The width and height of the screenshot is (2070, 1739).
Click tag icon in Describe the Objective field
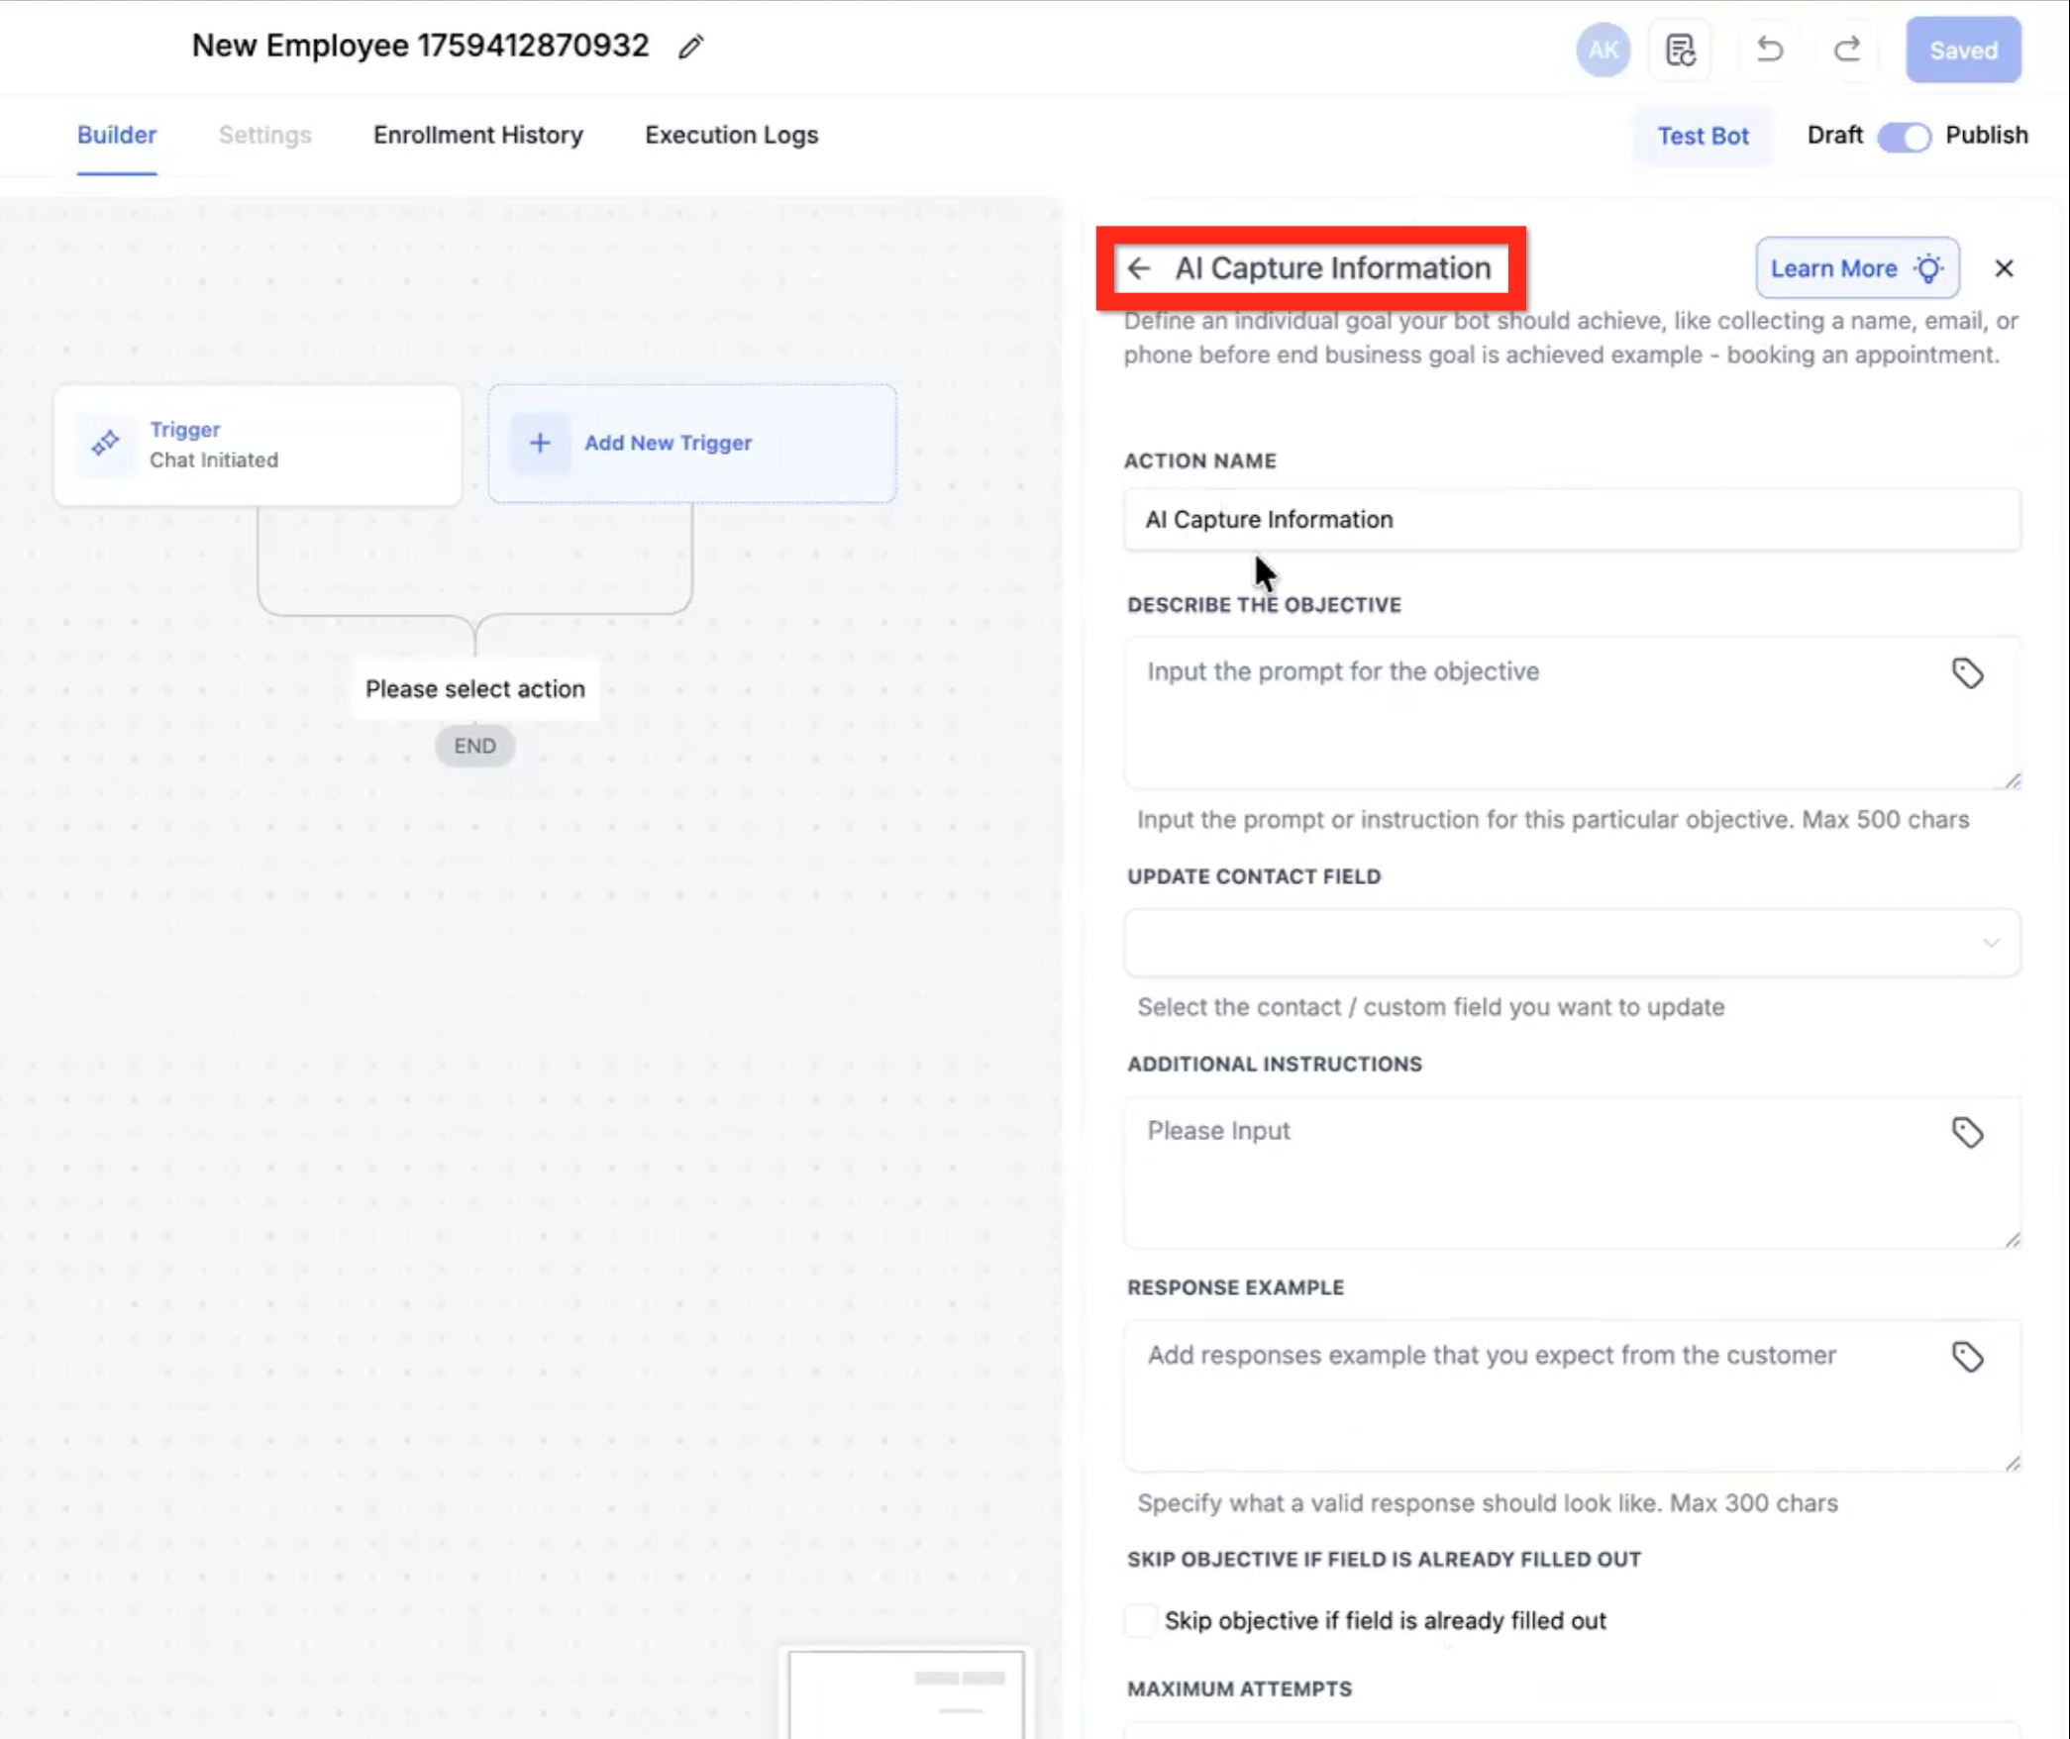(x=1967, y=673)
